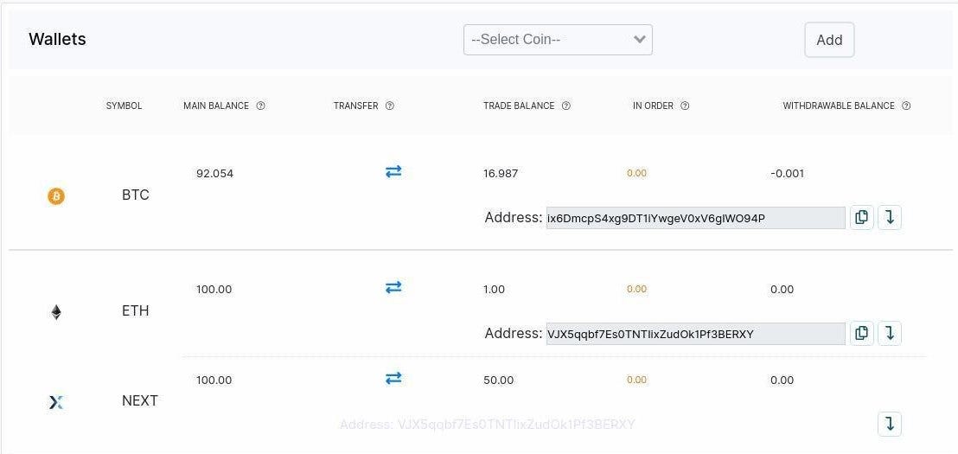Click the Main Balance help icon
The image size is (958, 454).
(x=261, y=106)
